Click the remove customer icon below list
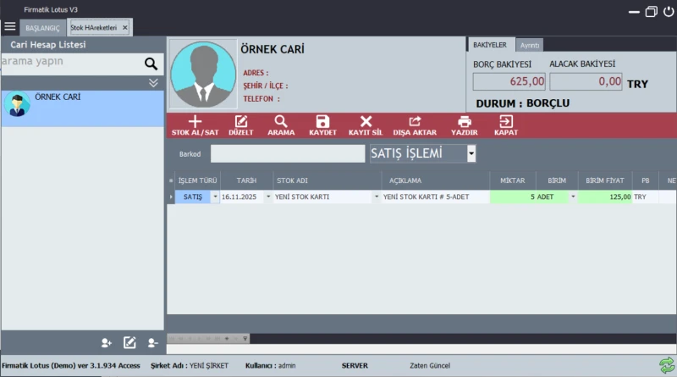 point(152,342)
